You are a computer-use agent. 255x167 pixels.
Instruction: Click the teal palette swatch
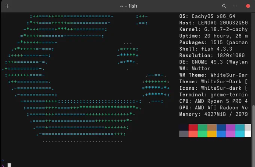(240, 128)
